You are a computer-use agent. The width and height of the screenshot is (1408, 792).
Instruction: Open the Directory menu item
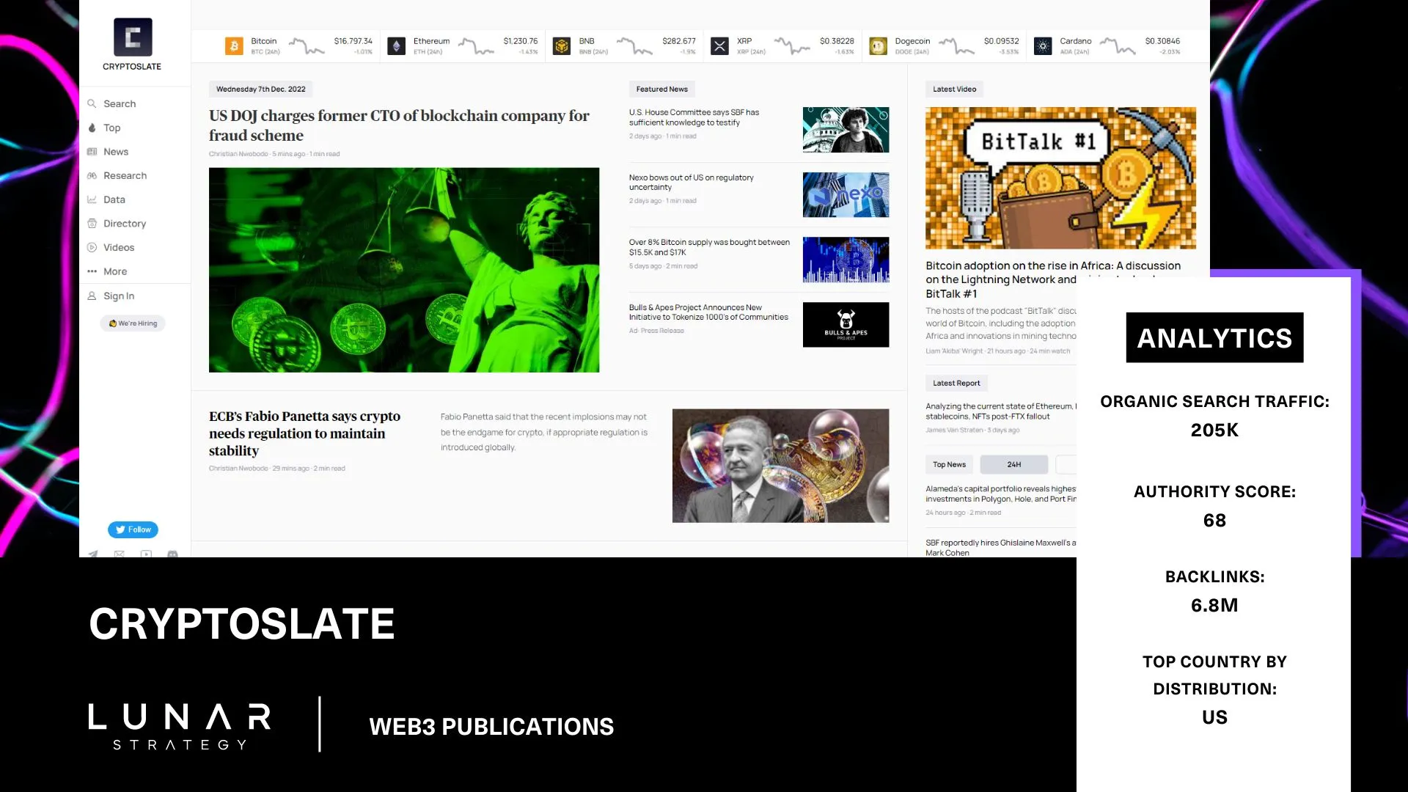(x=125, y=224)
